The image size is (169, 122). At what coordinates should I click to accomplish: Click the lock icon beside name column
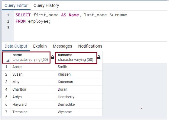(x=53, y=57)
